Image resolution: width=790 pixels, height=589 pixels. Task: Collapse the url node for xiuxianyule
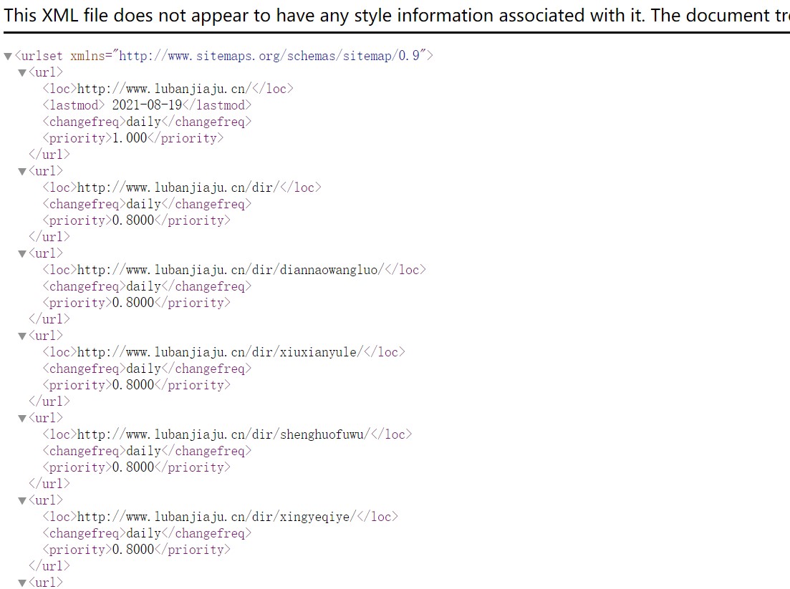coord(22,336)
